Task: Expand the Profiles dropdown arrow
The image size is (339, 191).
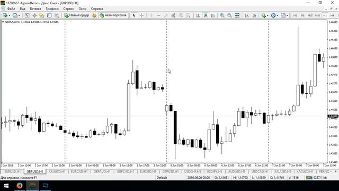Action: tap(19, 15)
